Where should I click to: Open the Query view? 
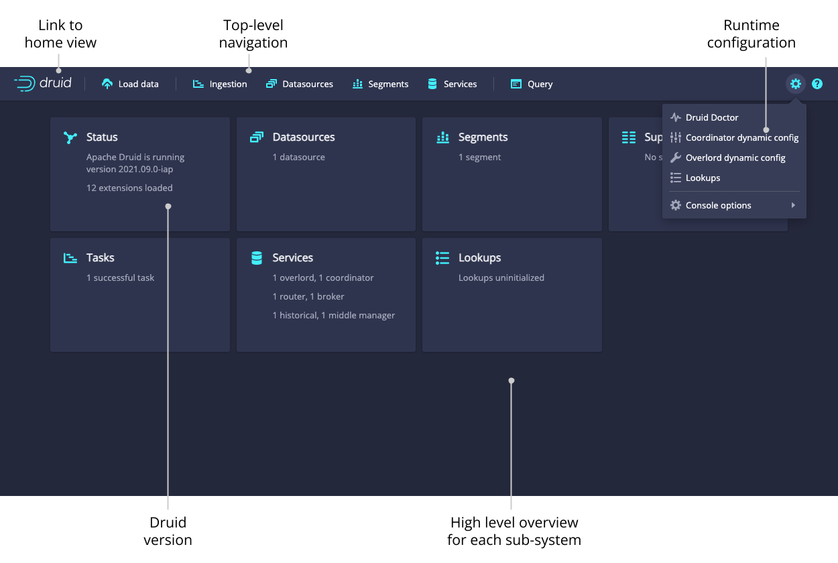pyautogui.click(x=532, y=84)
